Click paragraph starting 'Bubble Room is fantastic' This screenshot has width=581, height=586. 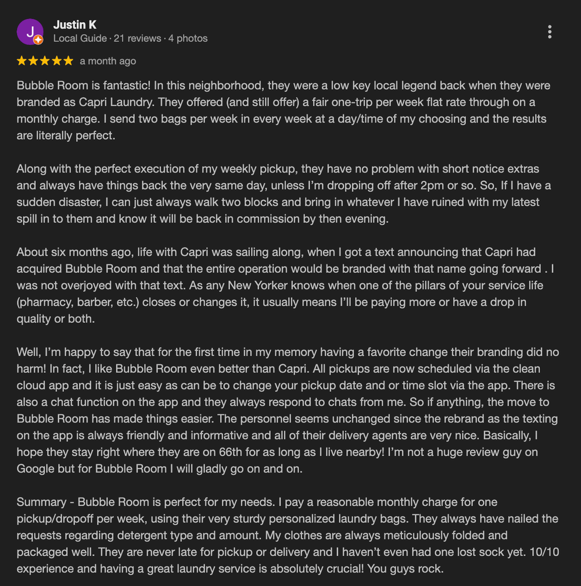click(x=279, y=110)
